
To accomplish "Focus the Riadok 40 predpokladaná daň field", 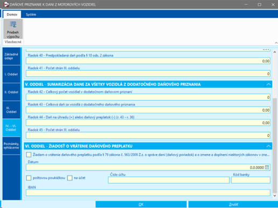I will pos(148,61).
